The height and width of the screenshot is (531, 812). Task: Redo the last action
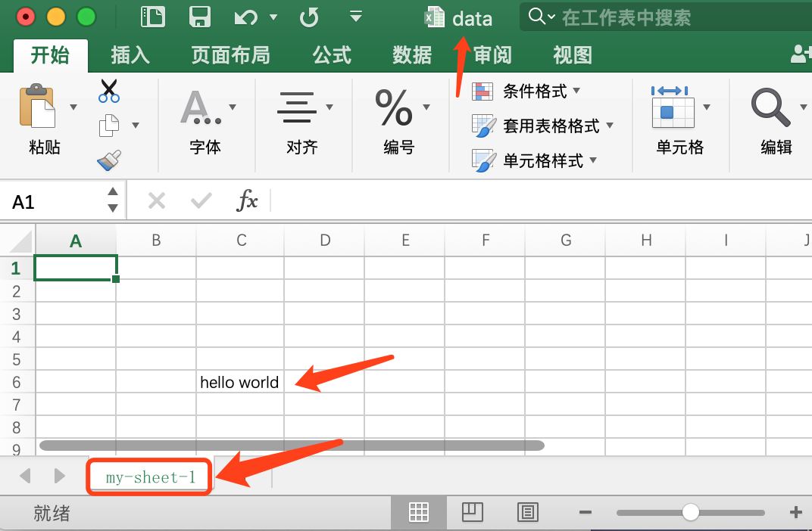pos(309,17)
